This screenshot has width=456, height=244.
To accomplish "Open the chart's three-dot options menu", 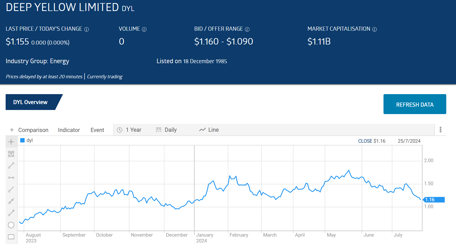I will tap(441, 130).
